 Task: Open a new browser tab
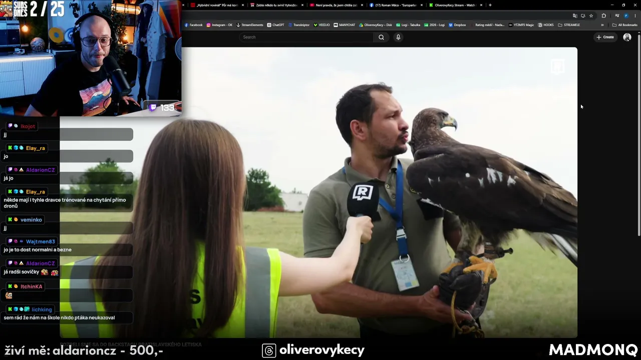tap(490, 5)
